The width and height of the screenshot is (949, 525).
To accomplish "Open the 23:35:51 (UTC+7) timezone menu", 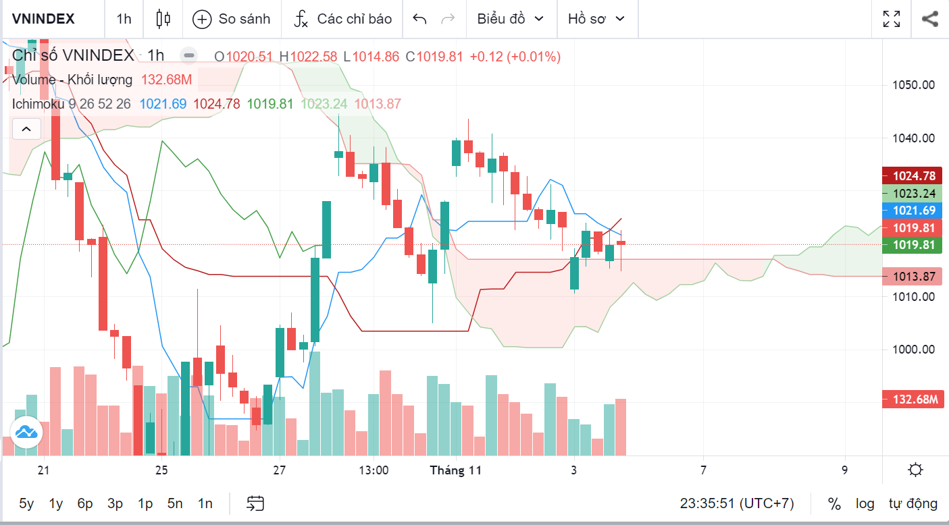I will (737, 503).
